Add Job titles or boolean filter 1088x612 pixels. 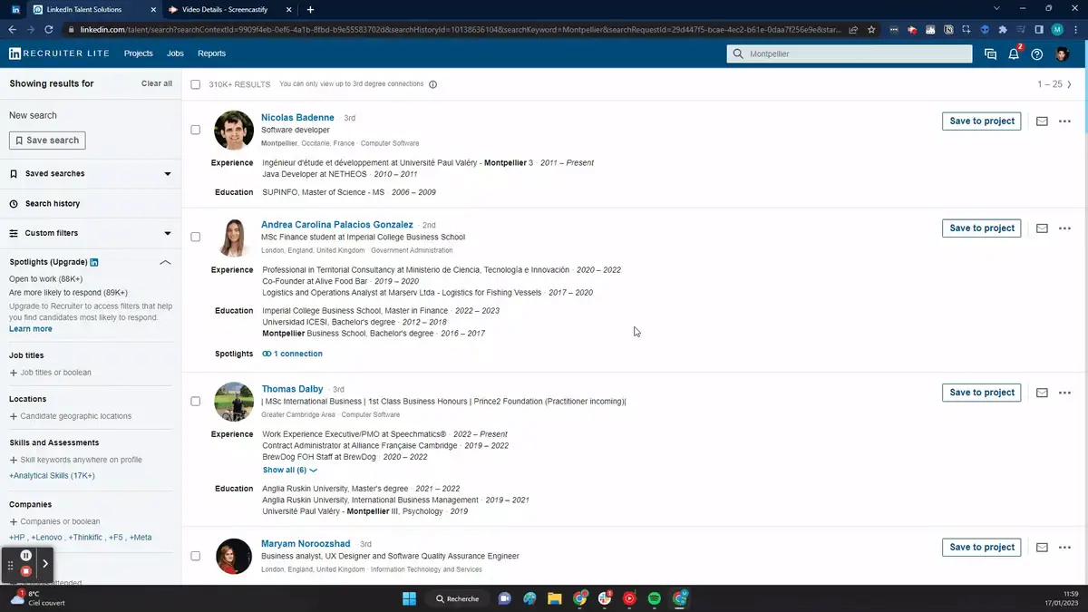pyautogui.click(x=50, y=373)
